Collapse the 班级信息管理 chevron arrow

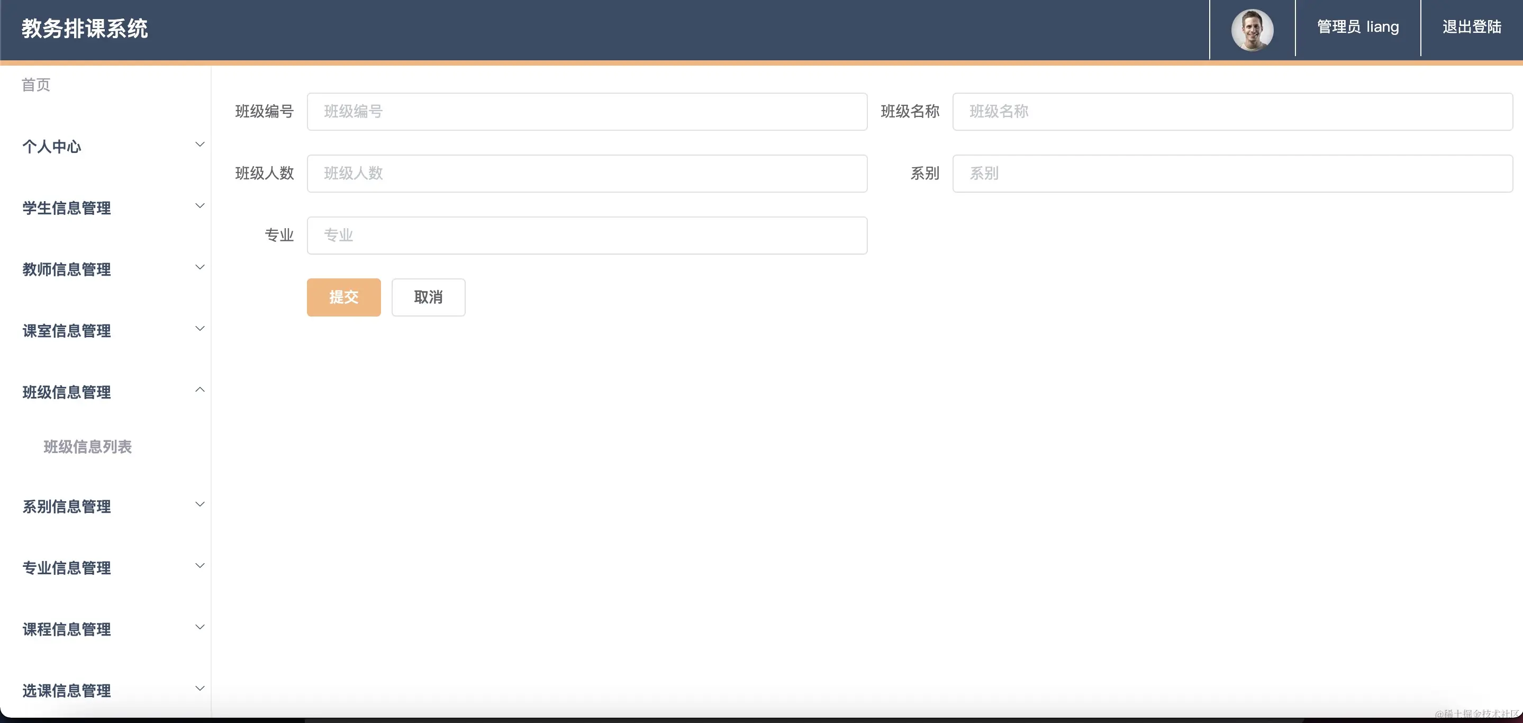pyautogui.click(x=200, y=390)
